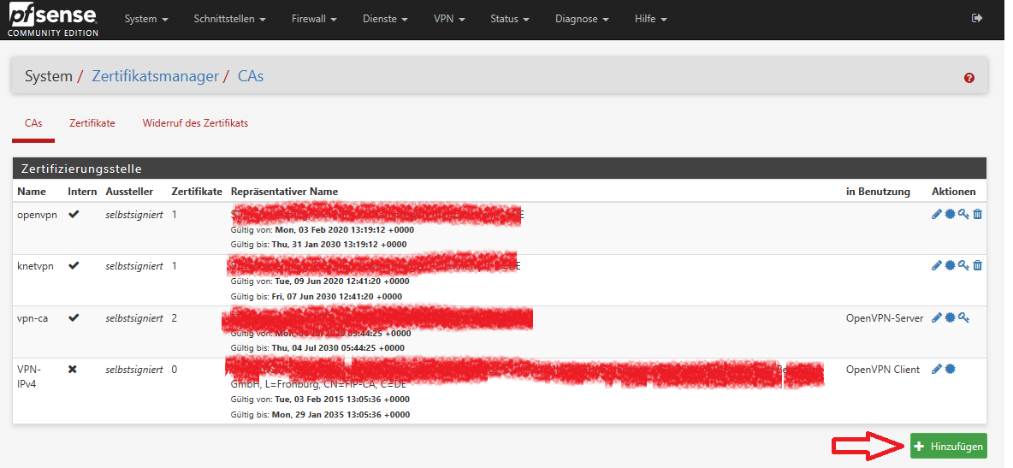
Task: Expand the VPN menu
Action: [448, 19]
